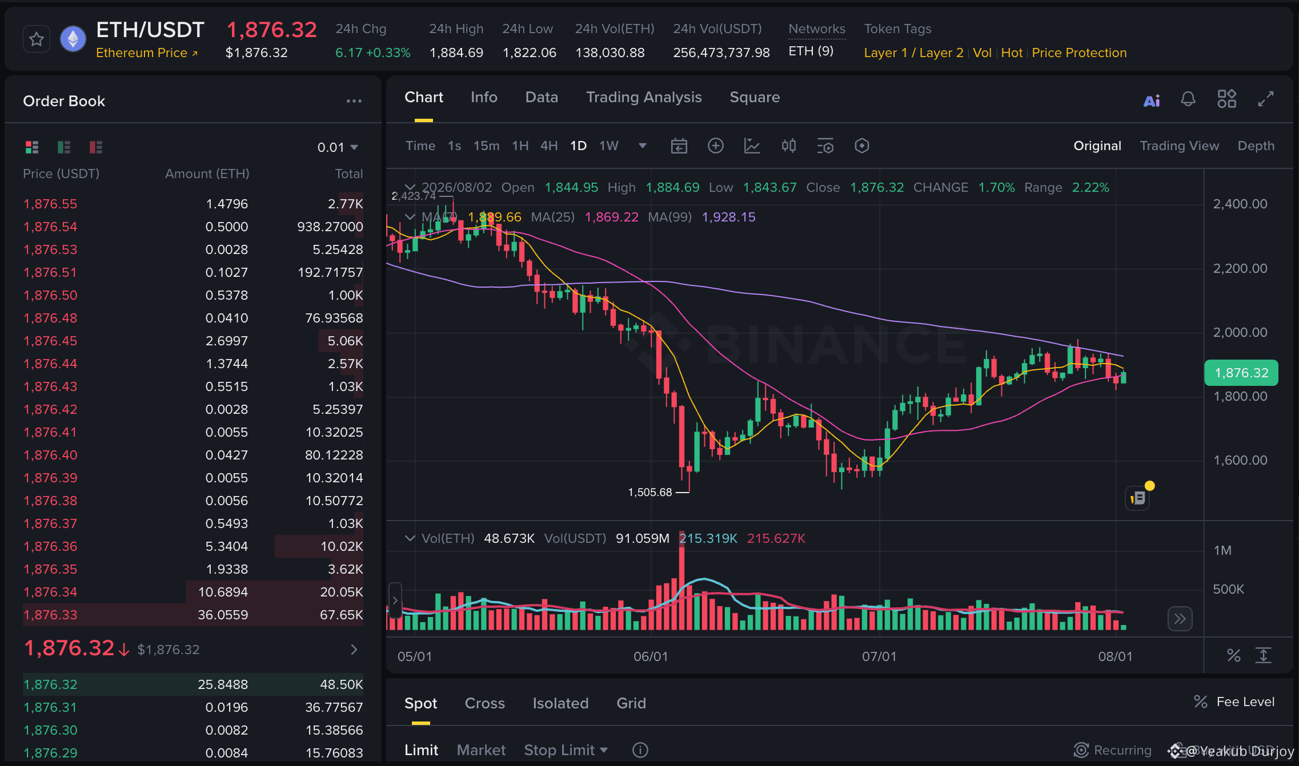Open multi-chart layout grid icon
The width and height of the screenshot is (1299, 766).
pos(1226,99)
